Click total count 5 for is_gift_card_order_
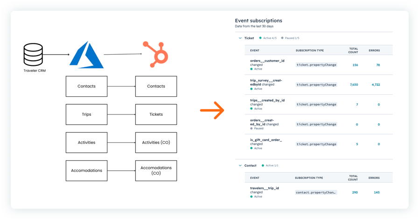420x220 pixels. (357, 144)
